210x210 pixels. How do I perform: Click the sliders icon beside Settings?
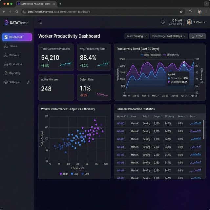[x=28, y=82]
